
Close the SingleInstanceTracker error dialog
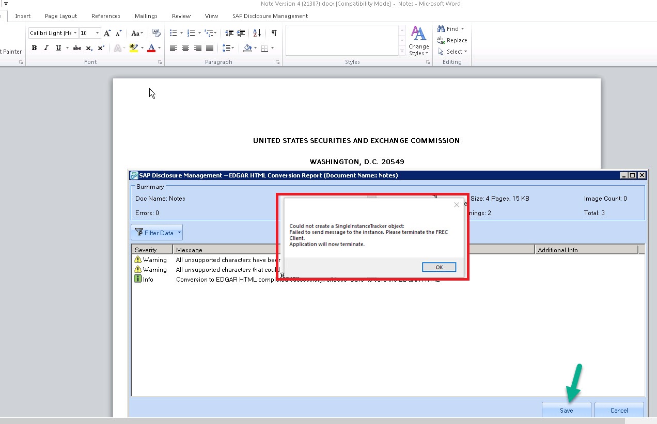click(x=457, y=205)
